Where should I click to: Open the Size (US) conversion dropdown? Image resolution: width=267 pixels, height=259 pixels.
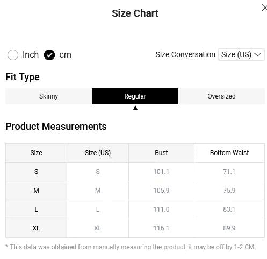tap(241, 54)
